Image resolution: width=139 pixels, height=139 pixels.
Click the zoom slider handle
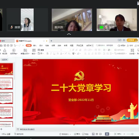tap(132, 134)
